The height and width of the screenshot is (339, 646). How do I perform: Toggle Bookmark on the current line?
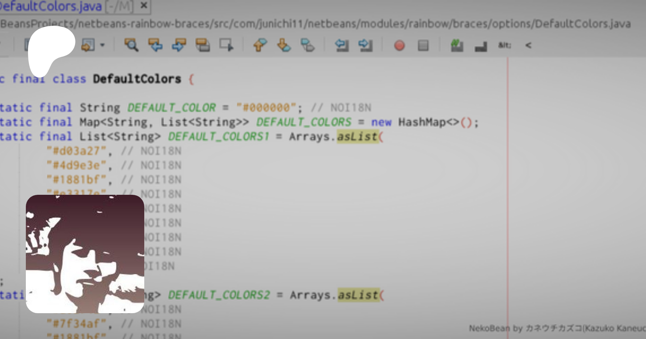point(308,45)
